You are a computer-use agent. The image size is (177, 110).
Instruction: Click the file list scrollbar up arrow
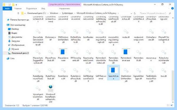pyautogui.click(x=173, y=18)
